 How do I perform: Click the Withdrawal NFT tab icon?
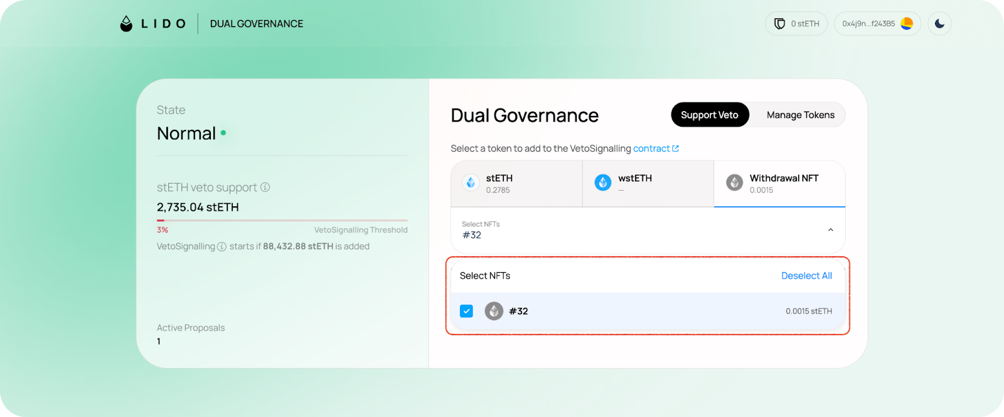[x=734, y=182]
